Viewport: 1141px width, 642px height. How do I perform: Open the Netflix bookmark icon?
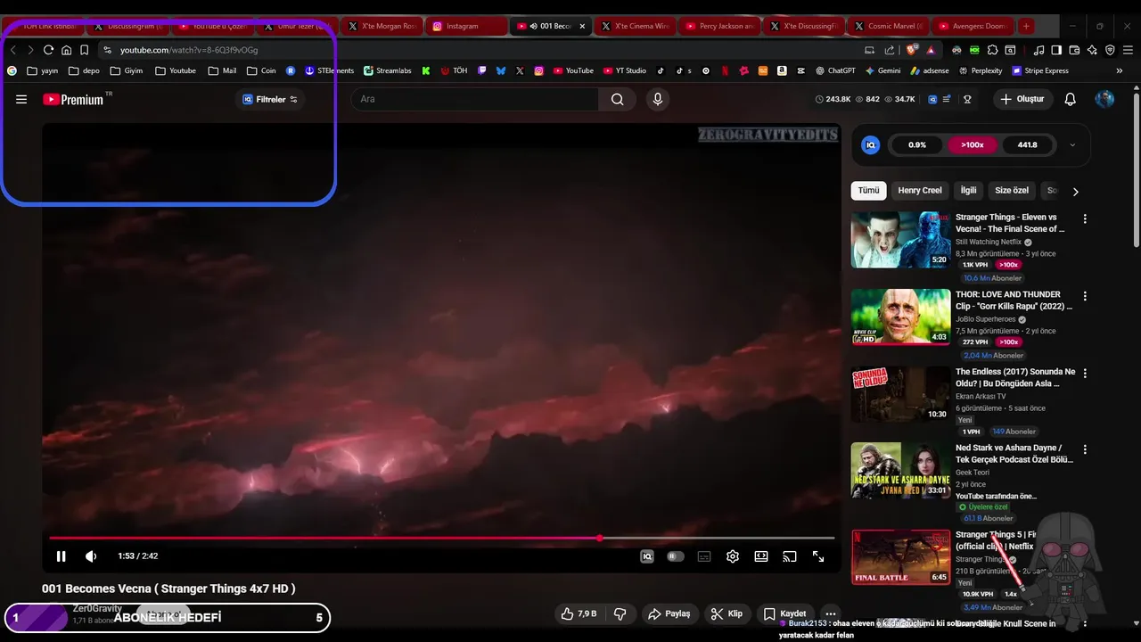(724, 70)
